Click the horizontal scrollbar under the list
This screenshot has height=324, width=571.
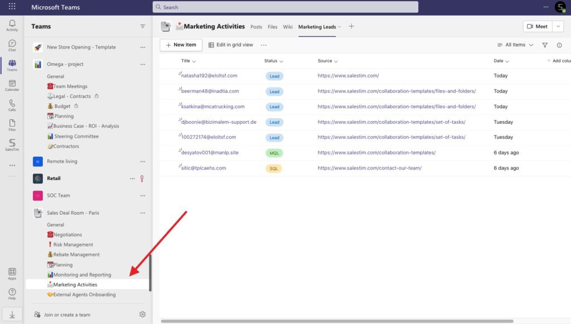click(337, 321)
